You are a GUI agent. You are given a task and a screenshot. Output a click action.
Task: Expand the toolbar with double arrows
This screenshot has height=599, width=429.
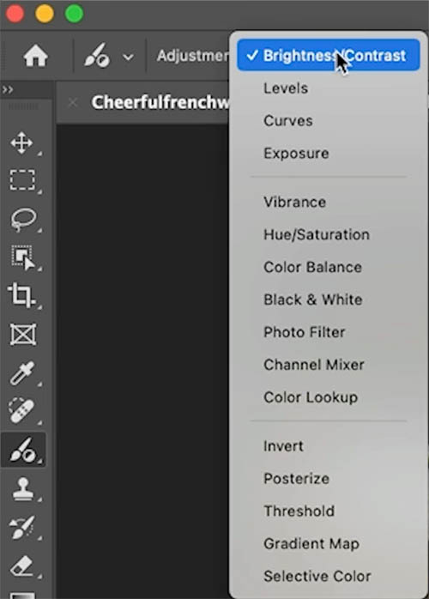pos(8,90)
